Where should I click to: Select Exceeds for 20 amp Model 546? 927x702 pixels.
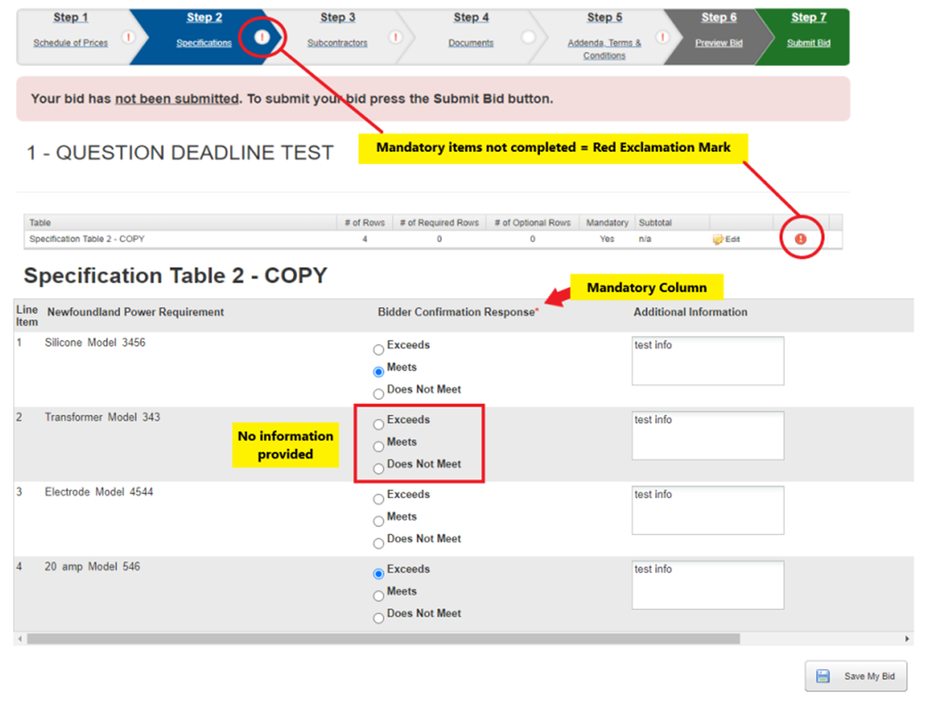379,574
